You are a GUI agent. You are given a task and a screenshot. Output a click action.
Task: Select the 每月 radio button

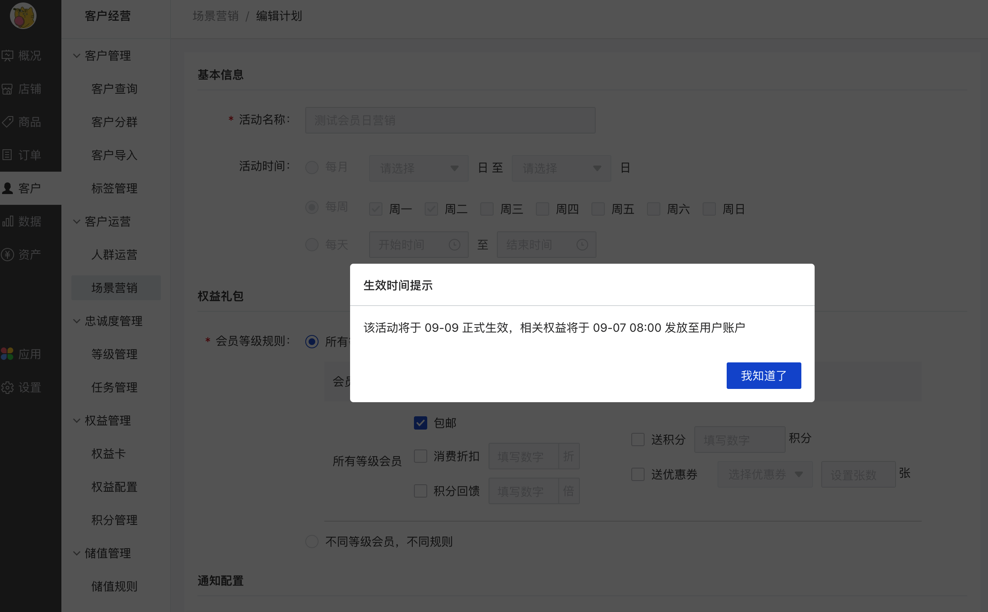312,168
